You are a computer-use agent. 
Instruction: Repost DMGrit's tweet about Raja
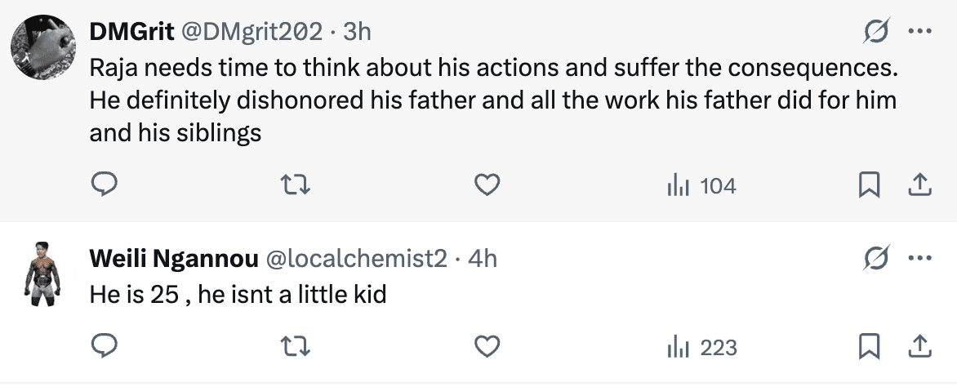(296, 186)
